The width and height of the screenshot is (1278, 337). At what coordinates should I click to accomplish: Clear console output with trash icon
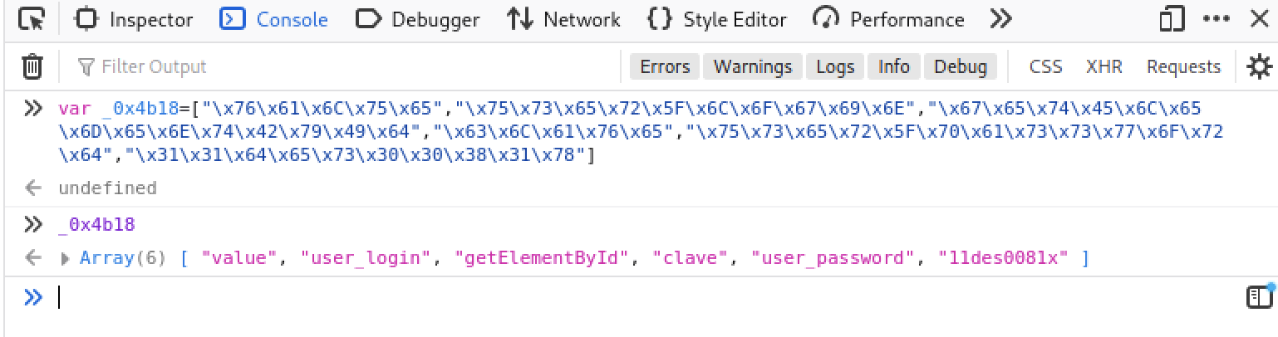click(32, 66)
